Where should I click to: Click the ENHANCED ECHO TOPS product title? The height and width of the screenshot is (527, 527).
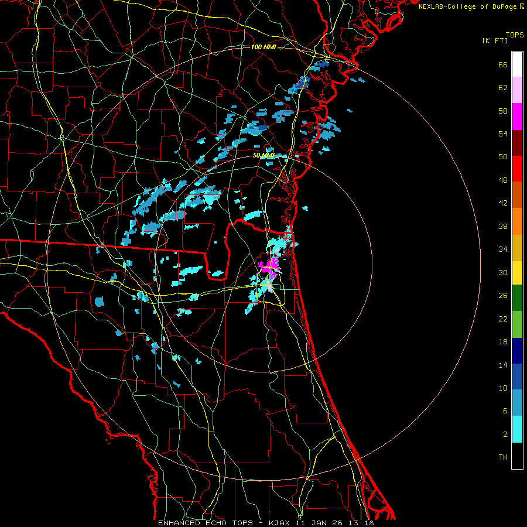205,523
